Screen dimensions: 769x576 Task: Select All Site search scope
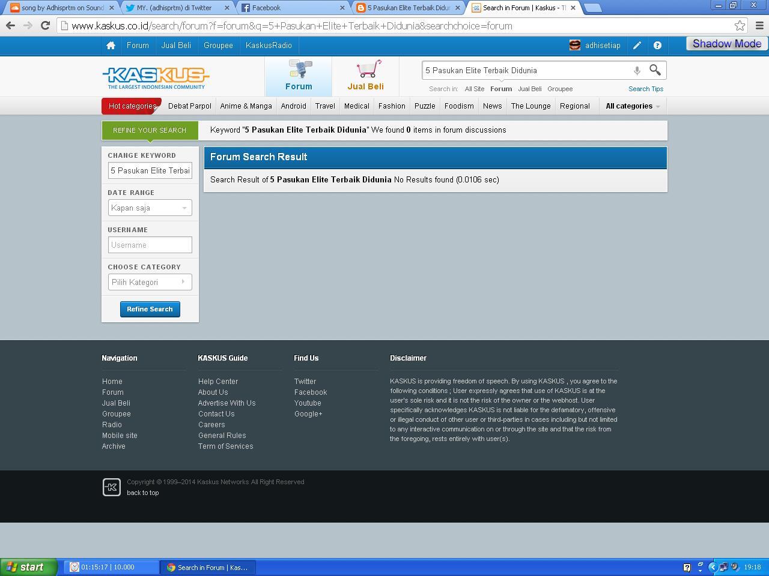tap(474, 89)
